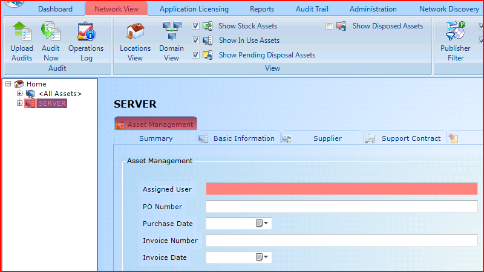
Task: Click the Upload Audits icon
Action: (x=22, y=31)
